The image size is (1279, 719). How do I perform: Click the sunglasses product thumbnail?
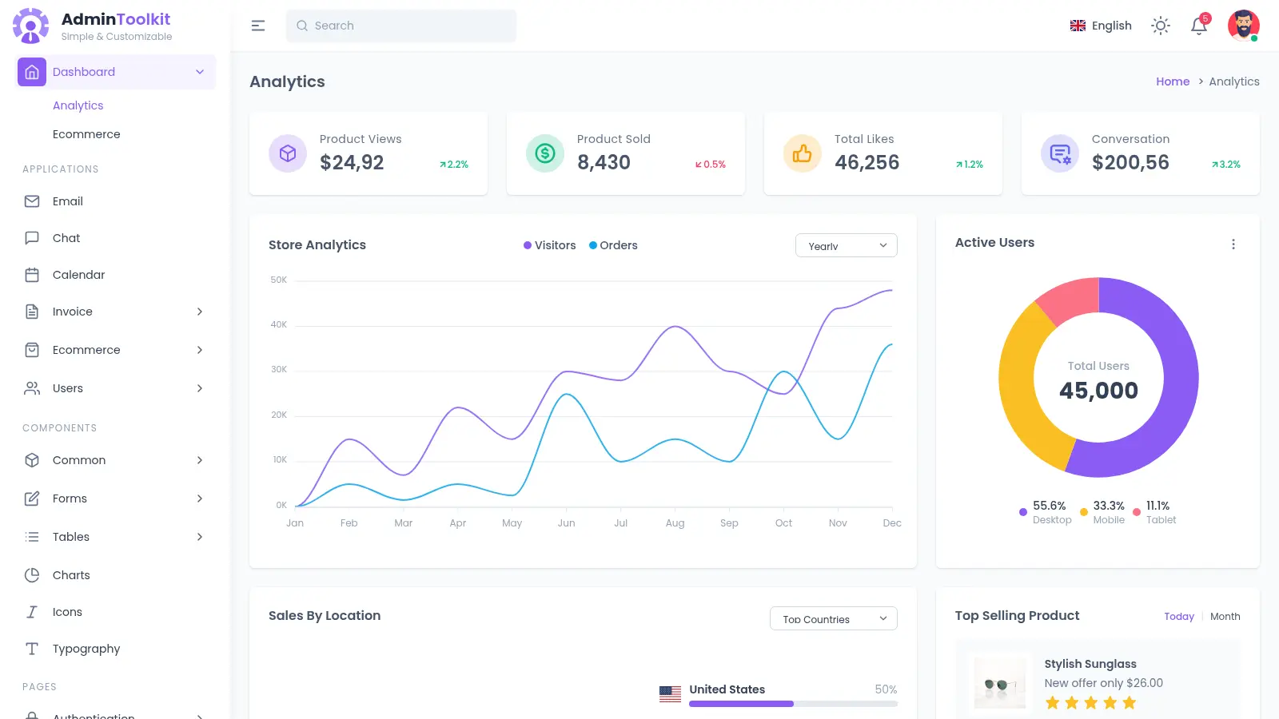[x=1000, y=683]
